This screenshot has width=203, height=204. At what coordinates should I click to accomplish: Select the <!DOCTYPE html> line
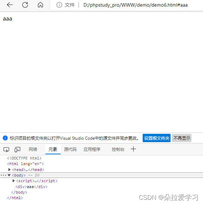point(24,158)
